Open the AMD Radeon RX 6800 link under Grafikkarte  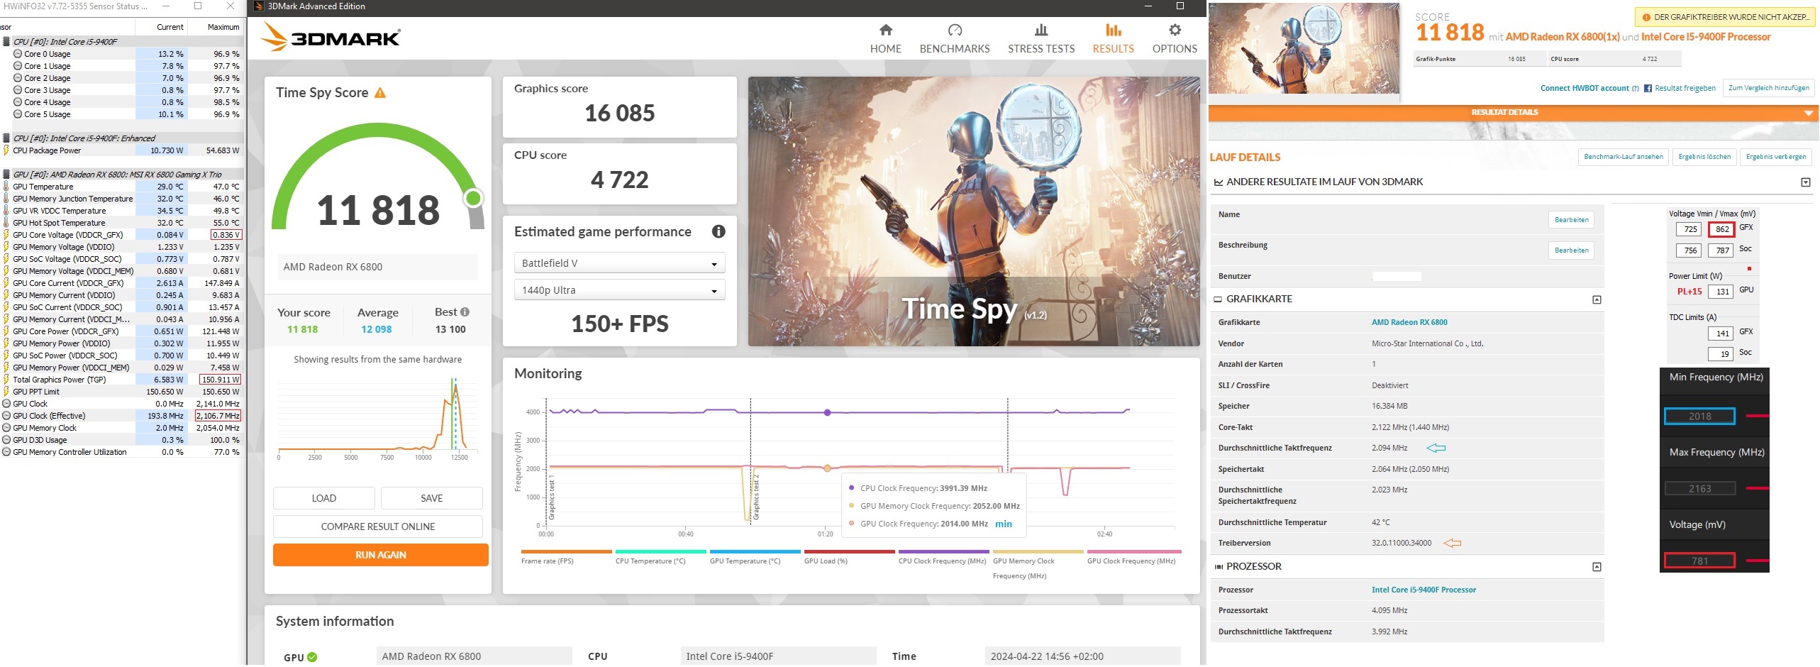1409,322
